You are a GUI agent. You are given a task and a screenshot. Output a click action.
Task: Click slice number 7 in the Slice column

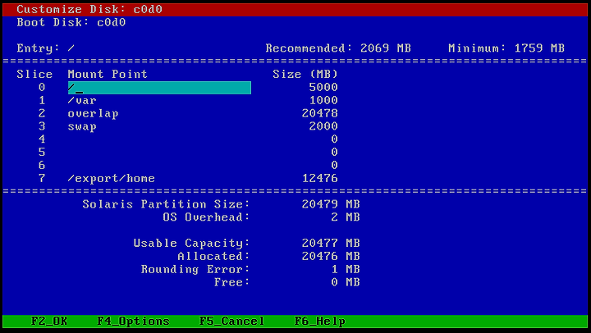coord(42,178)
